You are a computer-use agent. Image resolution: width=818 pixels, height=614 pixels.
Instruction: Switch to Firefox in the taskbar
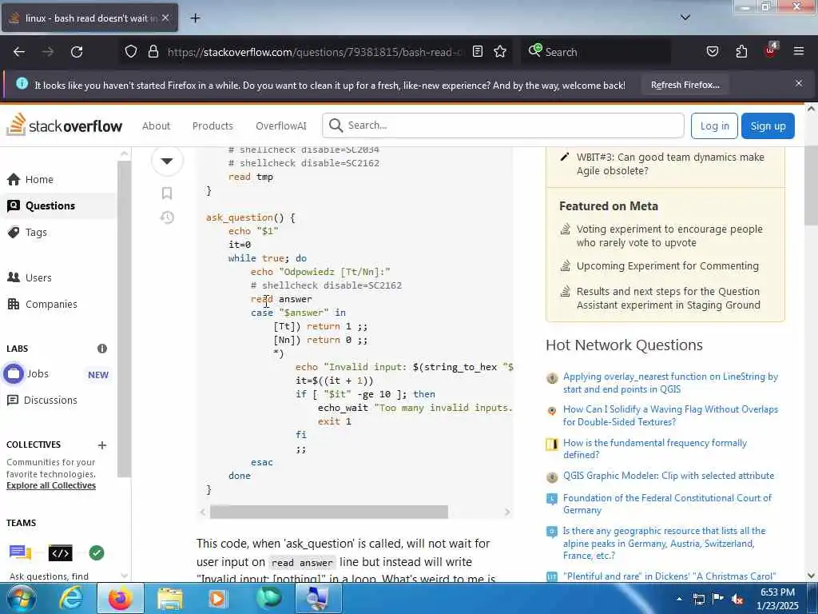[x=120, y=598]
